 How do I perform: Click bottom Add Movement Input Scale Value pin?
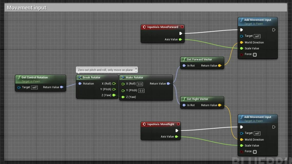(241, 145)
